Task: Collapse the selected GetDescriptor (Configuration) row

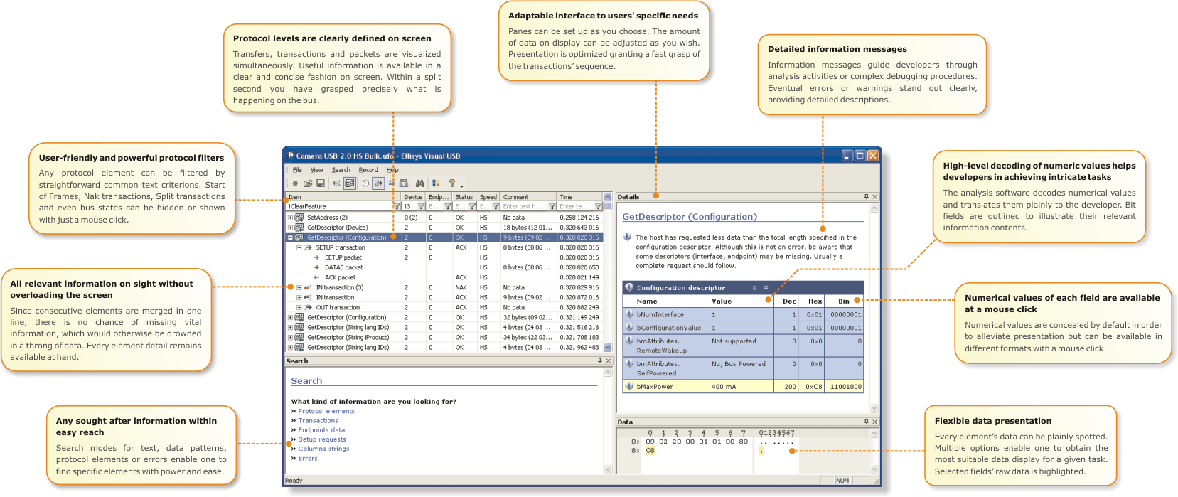Action: pyautogui.click(x=290, y=237)
